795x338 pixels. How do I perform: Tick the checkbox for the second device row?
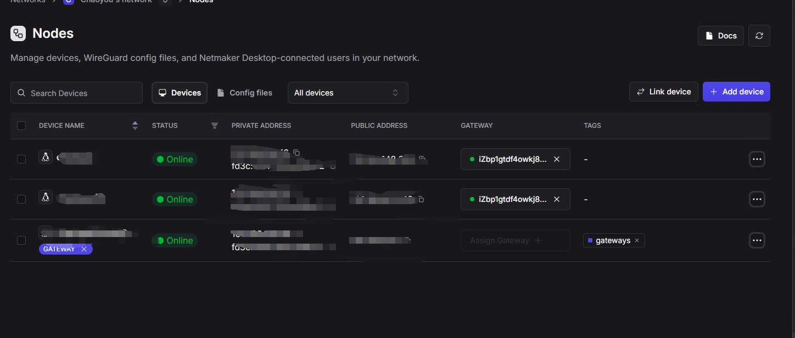point(21,199)
